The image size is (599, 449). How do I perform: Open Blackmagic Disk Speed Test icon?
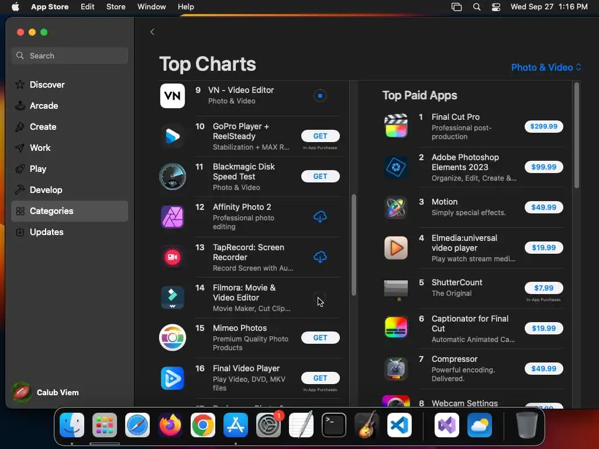point(173,177)
